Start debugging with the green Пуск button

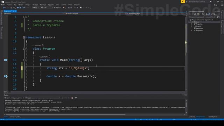tap(57, 8)
